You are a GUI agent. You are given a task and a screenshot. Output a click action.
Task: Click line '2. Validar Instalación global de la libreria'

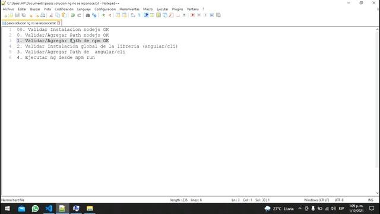point(97,46)
